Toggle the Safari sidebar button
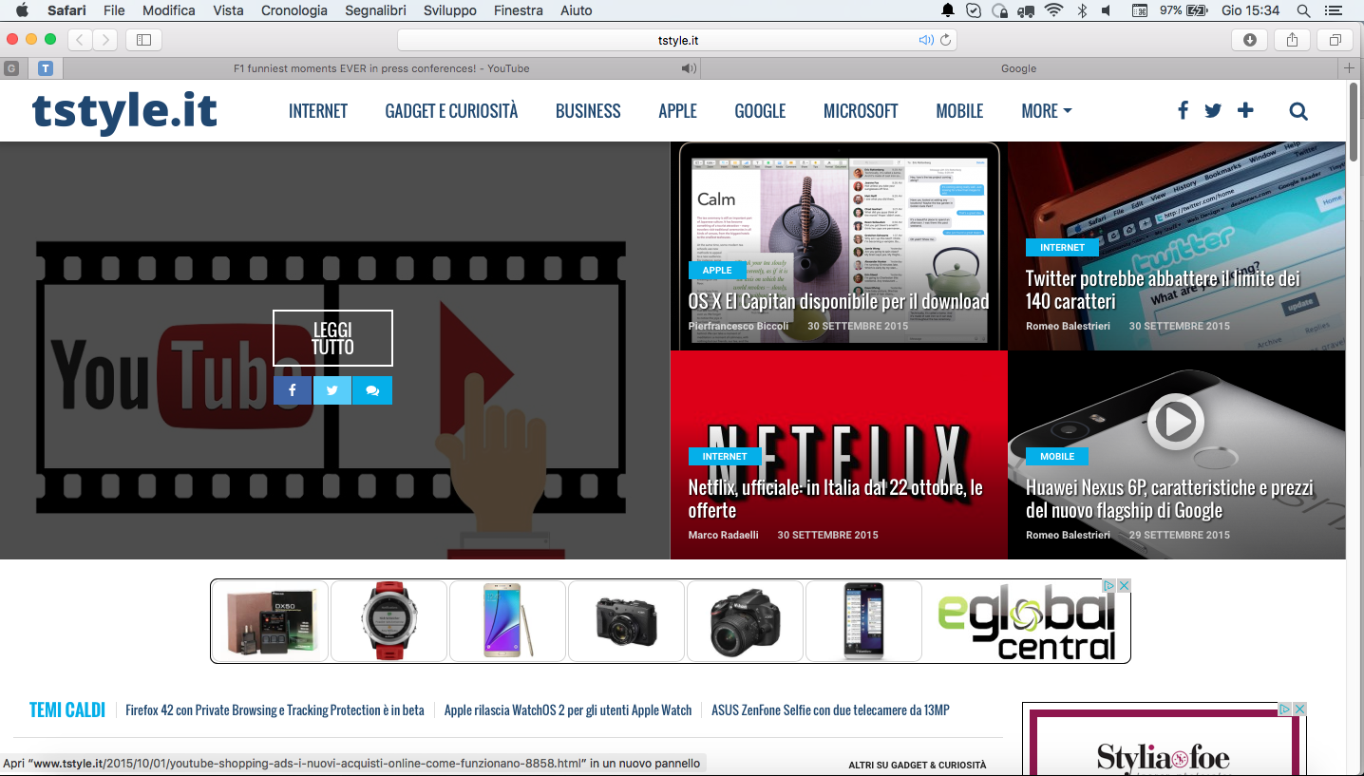 pos(143,40)
